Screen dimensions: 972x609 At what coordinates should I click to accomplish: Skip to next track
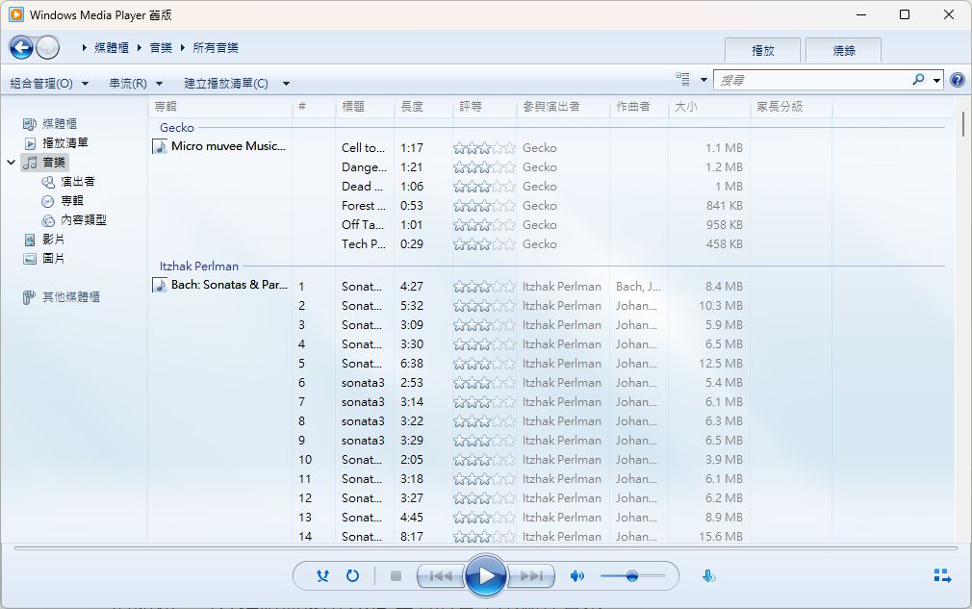[x=530, y=576]
